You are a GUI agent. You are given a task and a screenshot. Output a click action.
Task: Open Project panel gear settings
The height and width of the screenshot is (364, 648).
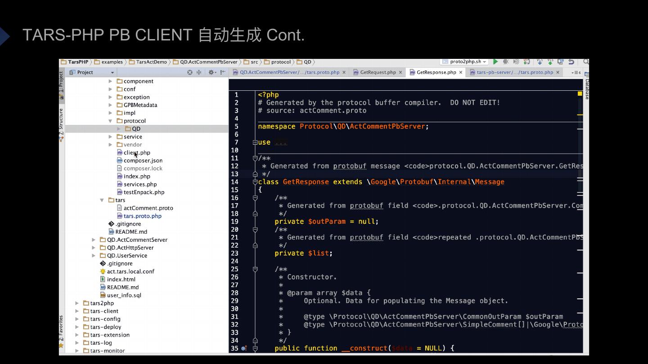[211, 72]
